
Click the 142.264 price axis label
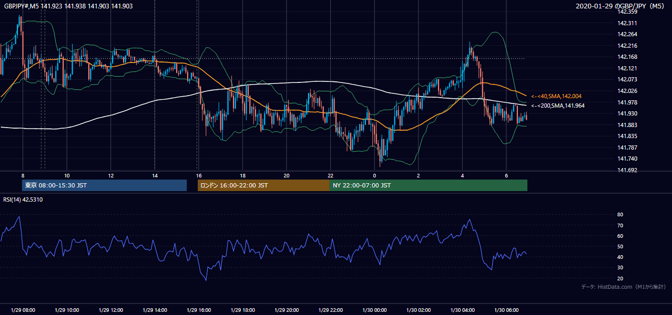click(627, 34)
